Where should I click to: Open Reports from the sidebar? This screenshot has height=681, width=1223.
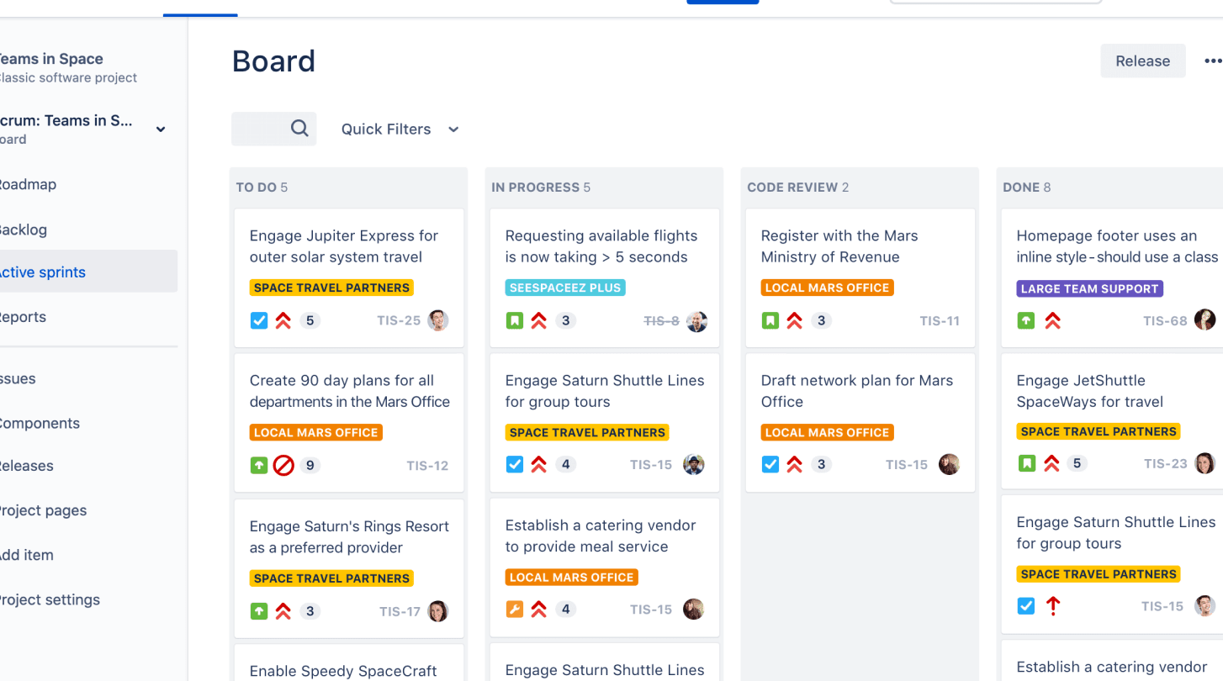(23, 317)
